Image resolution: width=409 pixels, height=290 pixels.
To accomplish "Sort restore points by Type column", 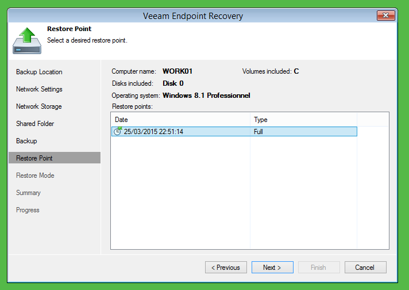I will (x=303, y=120).
